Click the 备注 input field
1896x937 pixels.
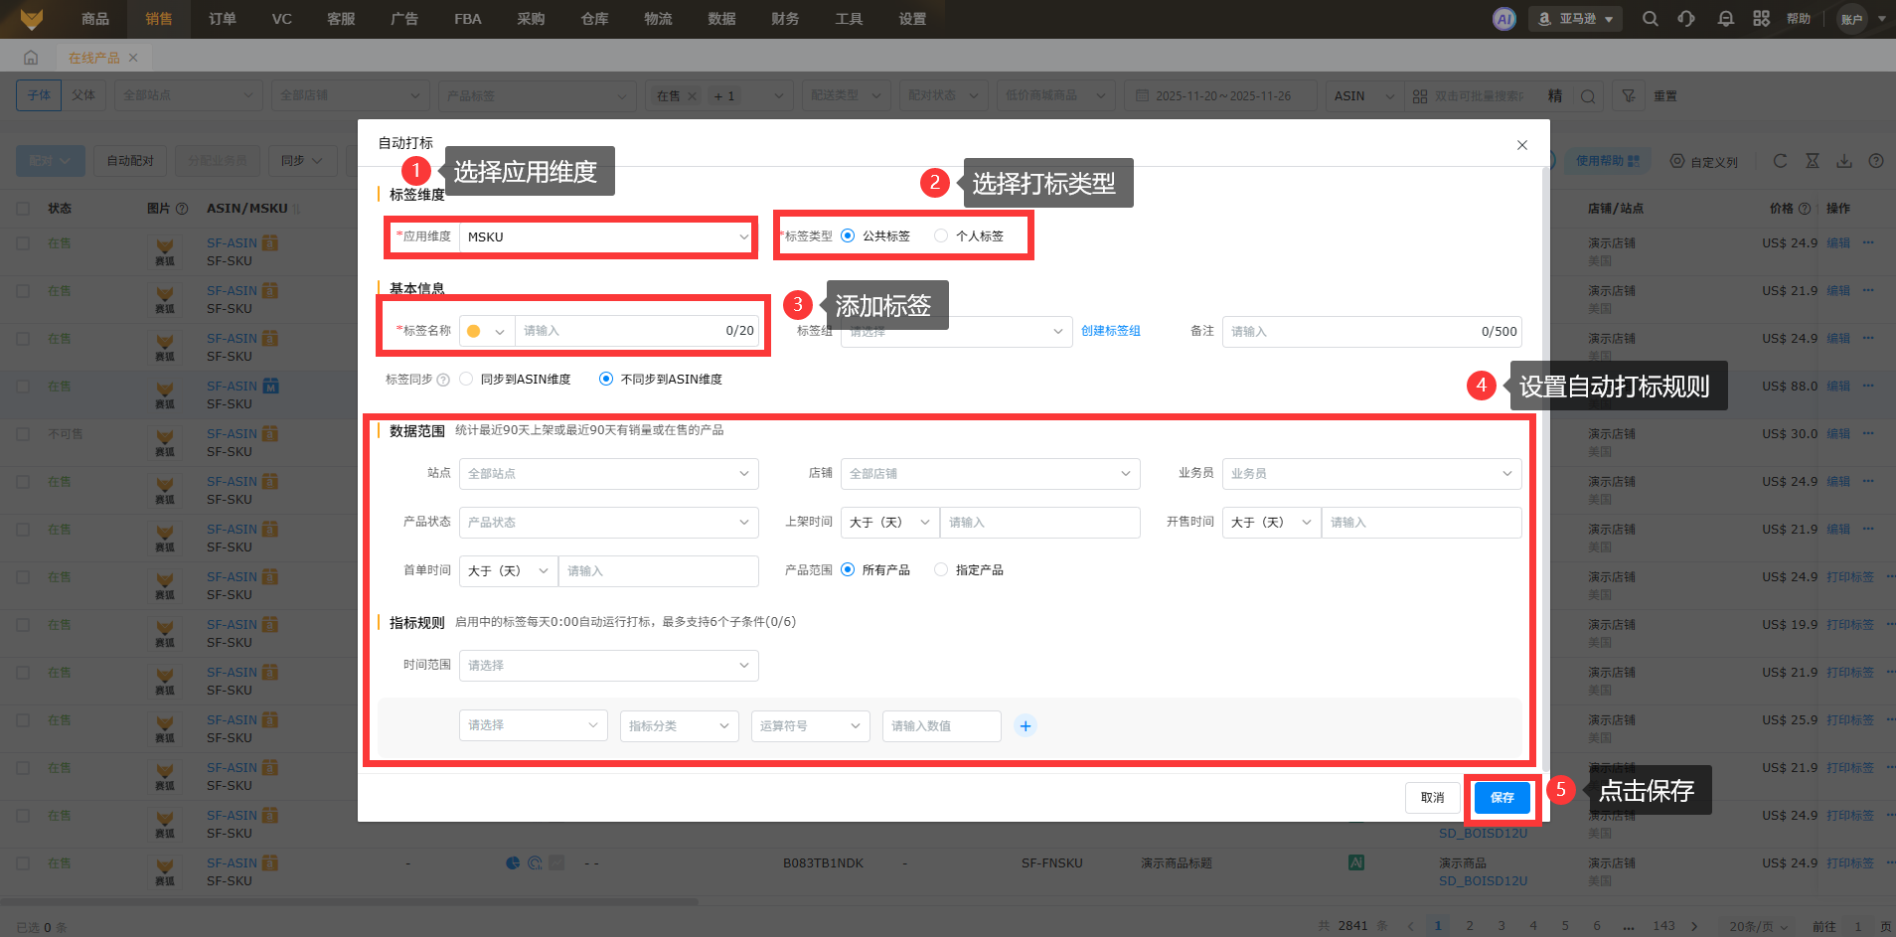(1351, 332)
